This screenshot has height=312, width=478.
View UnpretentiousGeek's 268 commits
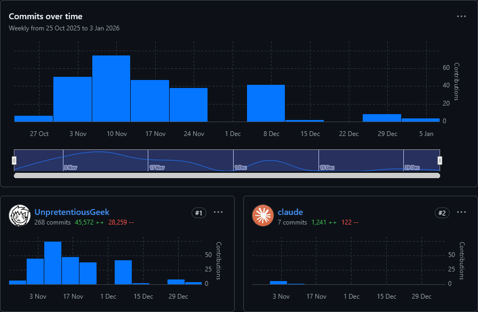pyautogui.click(x=52, y=222)
